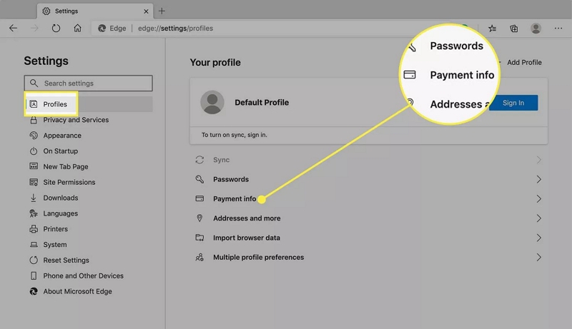This screenshot has width=572, height=329.
Task: Expand Passwords with its chevron arrow
Action: [x=539, y=179]
